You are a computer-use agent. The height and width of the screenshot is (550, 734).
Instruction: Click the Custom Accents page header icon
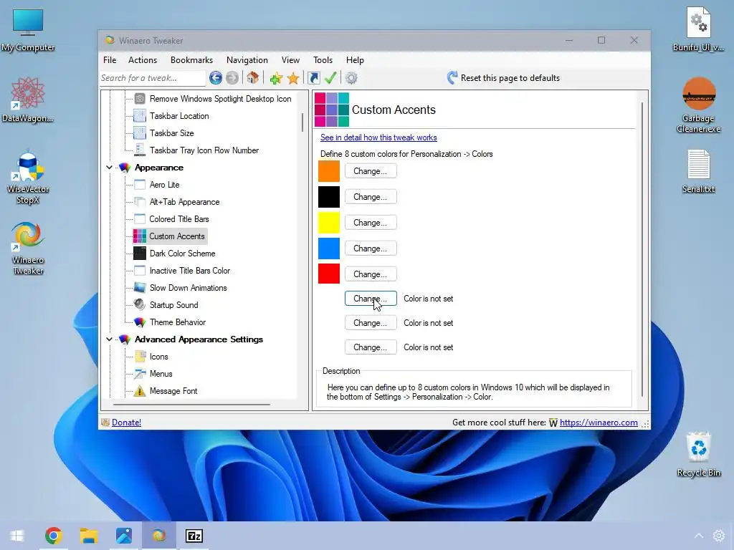[331, 110]
